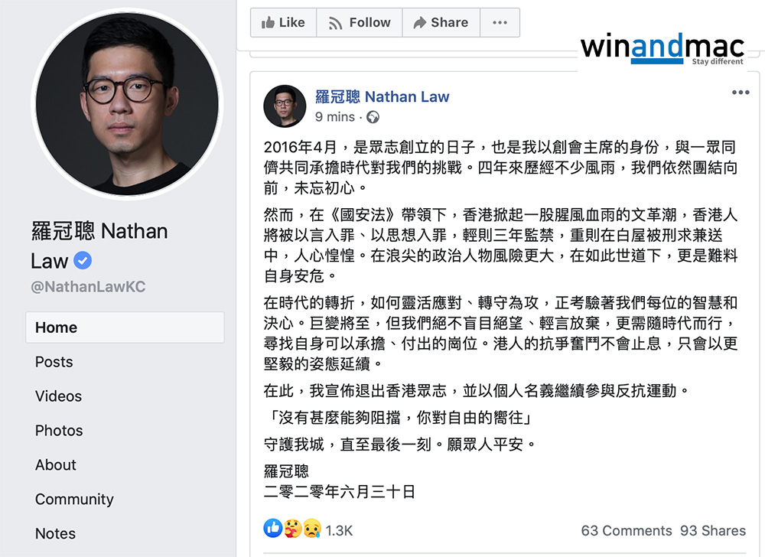Click the globe public-privacy icon

tap(373, 117)
